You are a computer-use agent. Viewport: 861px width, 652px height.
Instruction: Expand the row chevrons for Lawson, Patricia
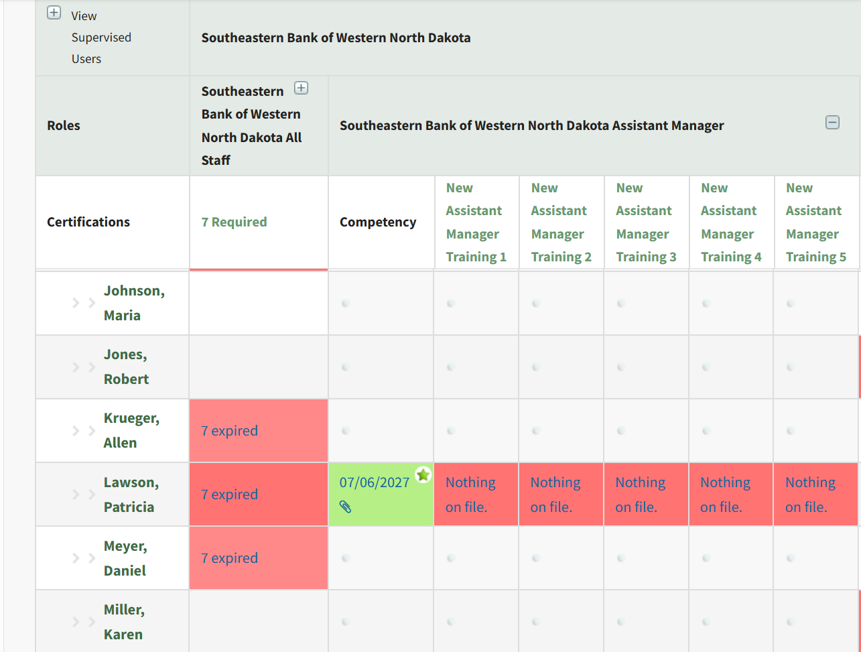point(84,495)
